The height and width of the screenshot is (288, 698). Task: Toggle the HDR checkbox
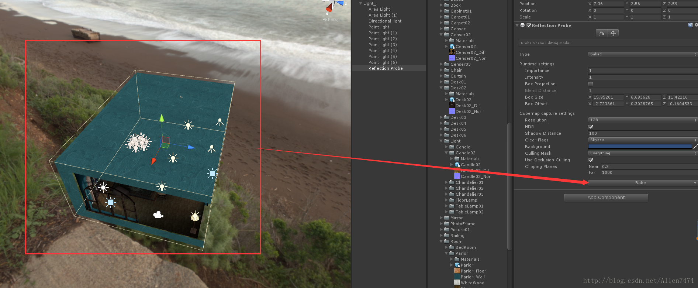click(x=591, y=127)
